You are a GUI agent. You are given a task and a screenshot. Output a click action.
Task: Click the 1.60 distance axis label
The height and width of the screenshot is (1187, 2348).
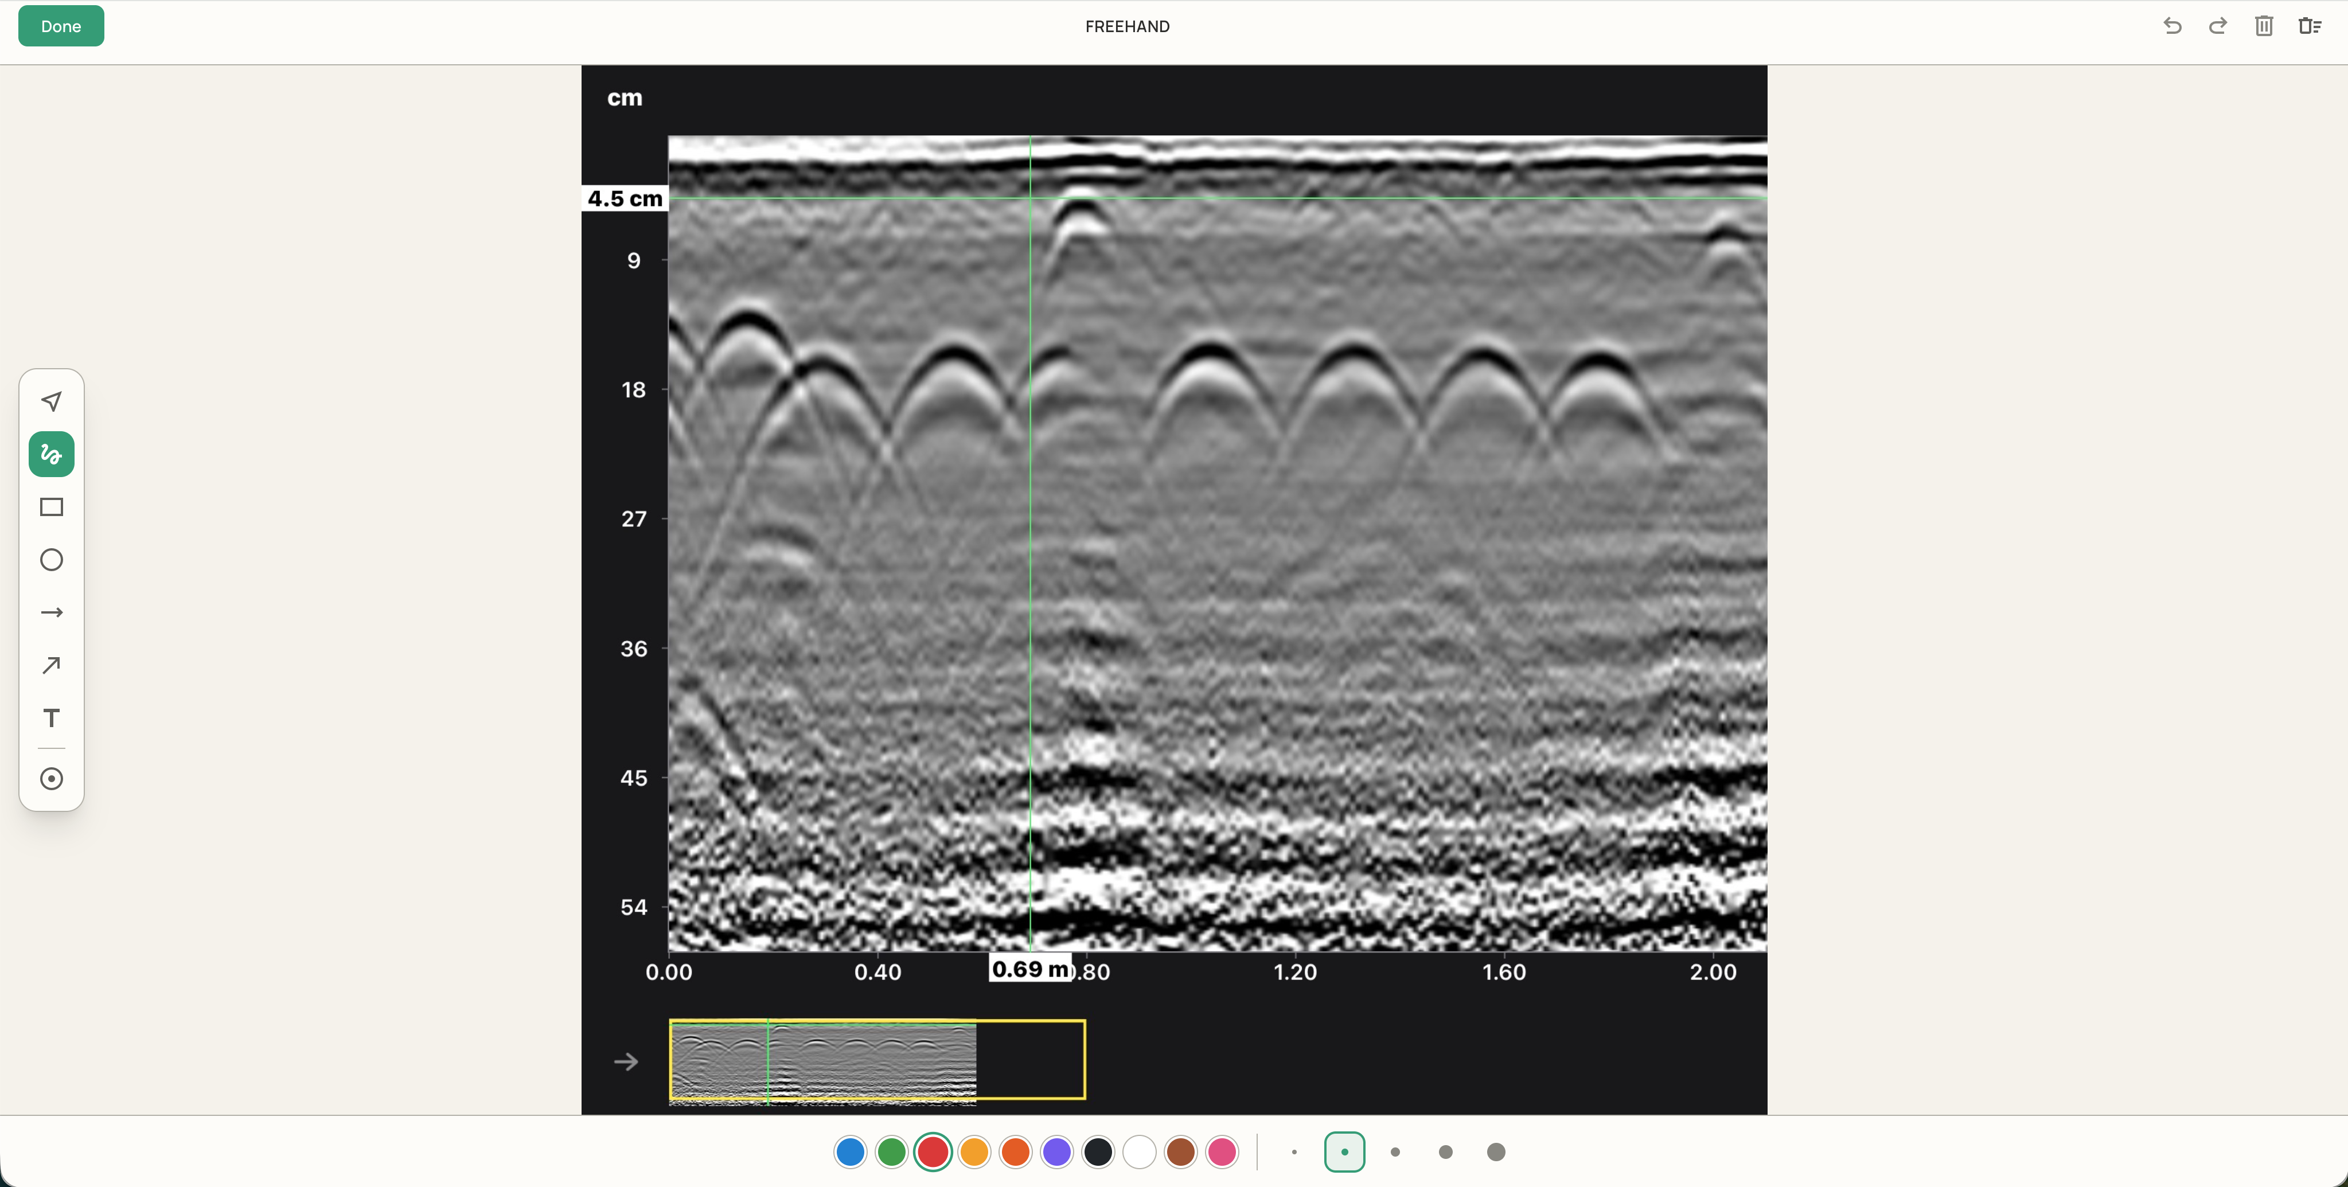(1504, 972)
